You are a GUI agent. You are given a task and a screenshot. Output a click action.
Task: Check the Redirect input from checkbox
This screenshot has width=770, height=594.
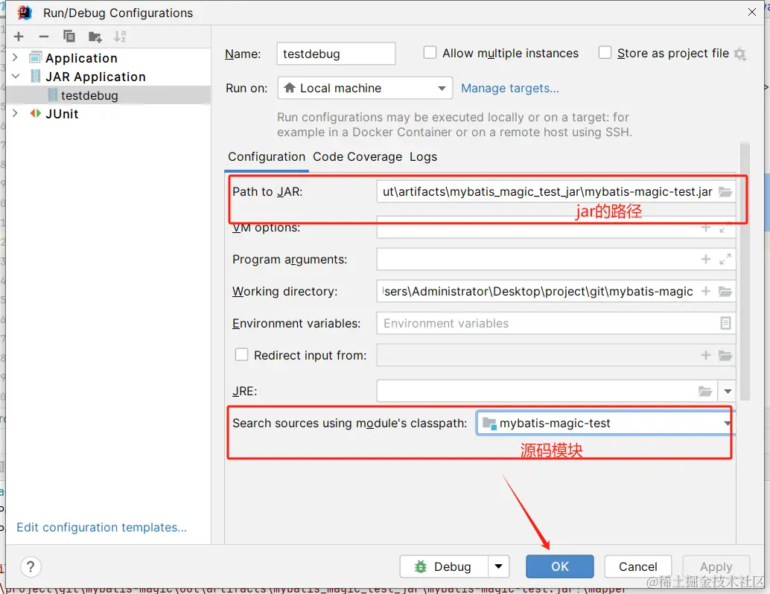(241, 354)
